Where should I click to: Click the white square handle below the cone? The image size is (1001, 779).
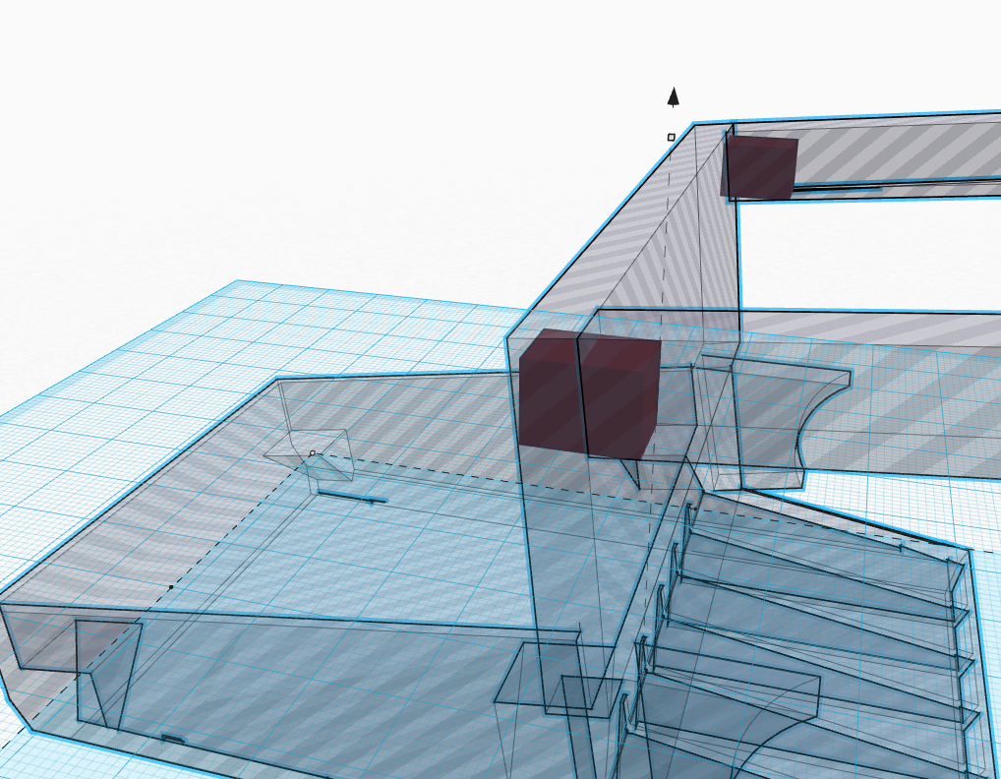[671, 138]
